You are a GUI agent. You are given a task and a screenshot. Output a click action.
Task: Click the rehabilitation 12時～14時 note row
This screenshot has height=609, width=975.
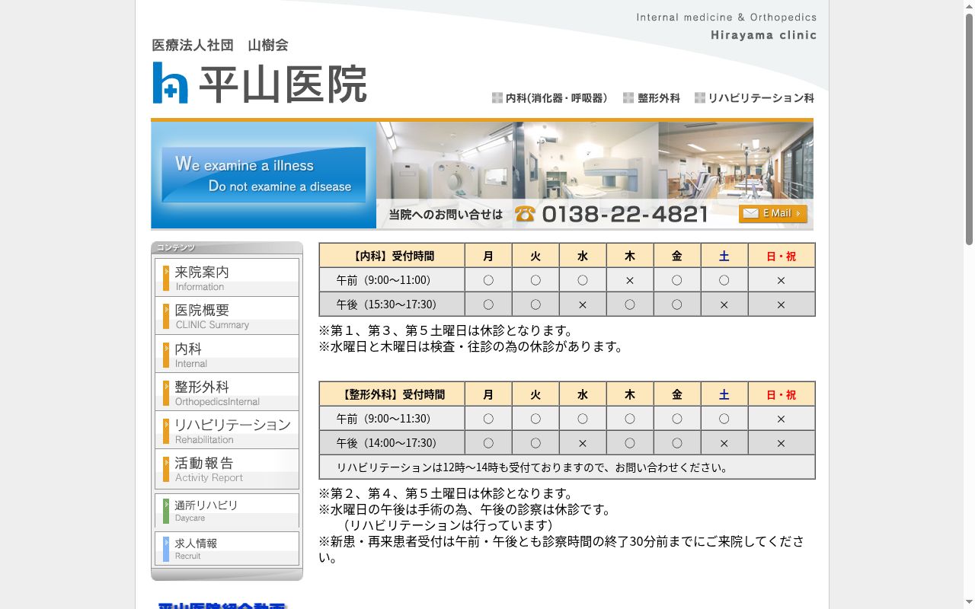pos(567,467)
